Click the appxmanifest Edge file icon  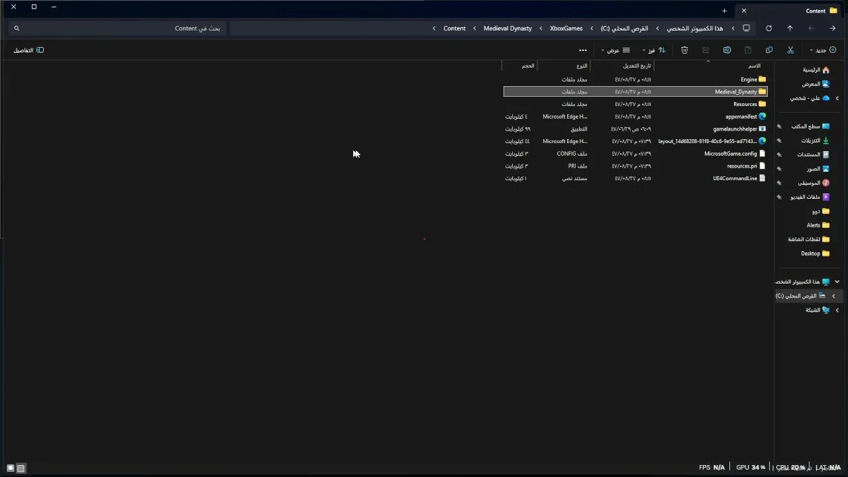pos(763,117)
